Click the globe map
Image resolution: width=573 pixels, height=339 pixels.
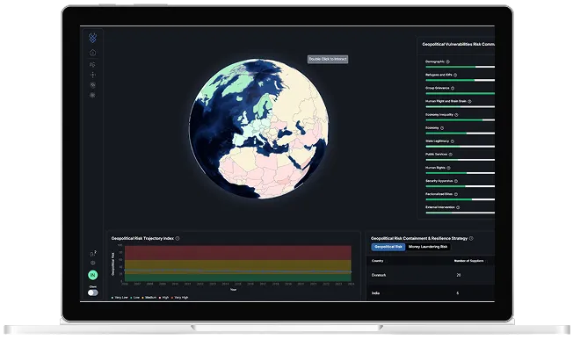258,128
